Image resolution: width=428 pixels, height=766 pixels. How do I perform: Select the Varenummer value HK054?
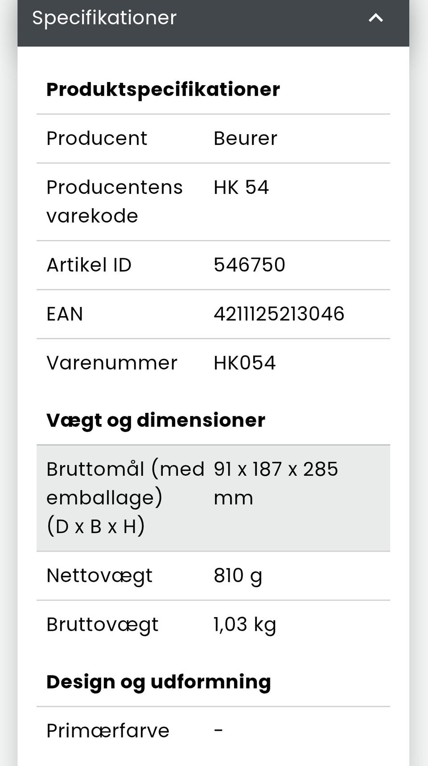(x=244, y=363)
